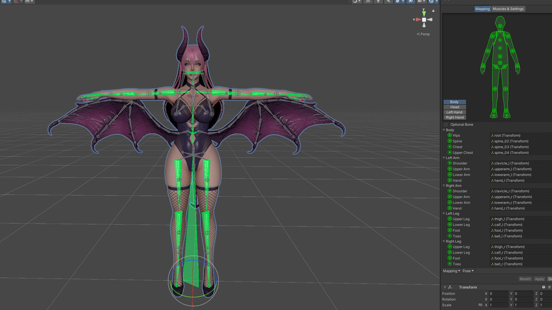Click Upper Chest field spine_04 (Transform)
Image resolution: width=552 pixels, height=310 pixels.
pyautogui.click(x=521, y=152)
